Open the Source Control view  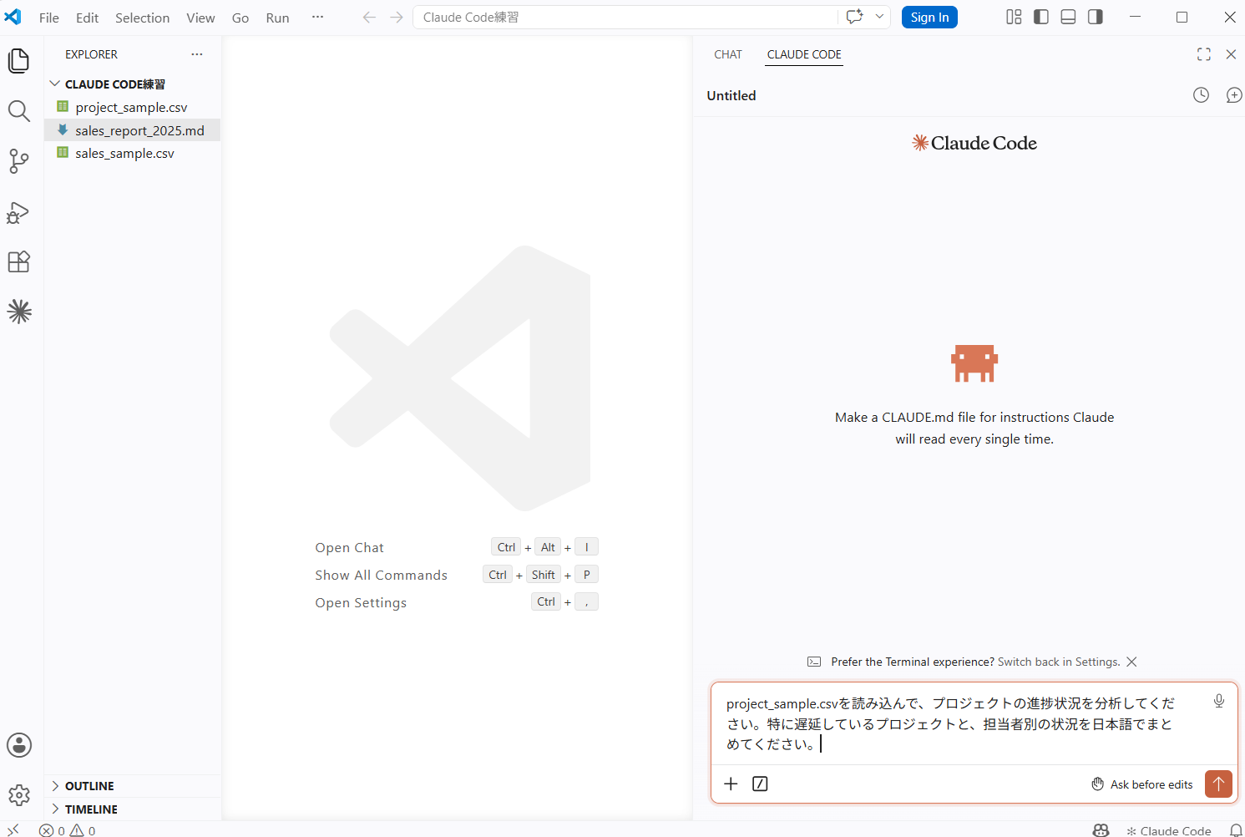(x=19, y=161)
